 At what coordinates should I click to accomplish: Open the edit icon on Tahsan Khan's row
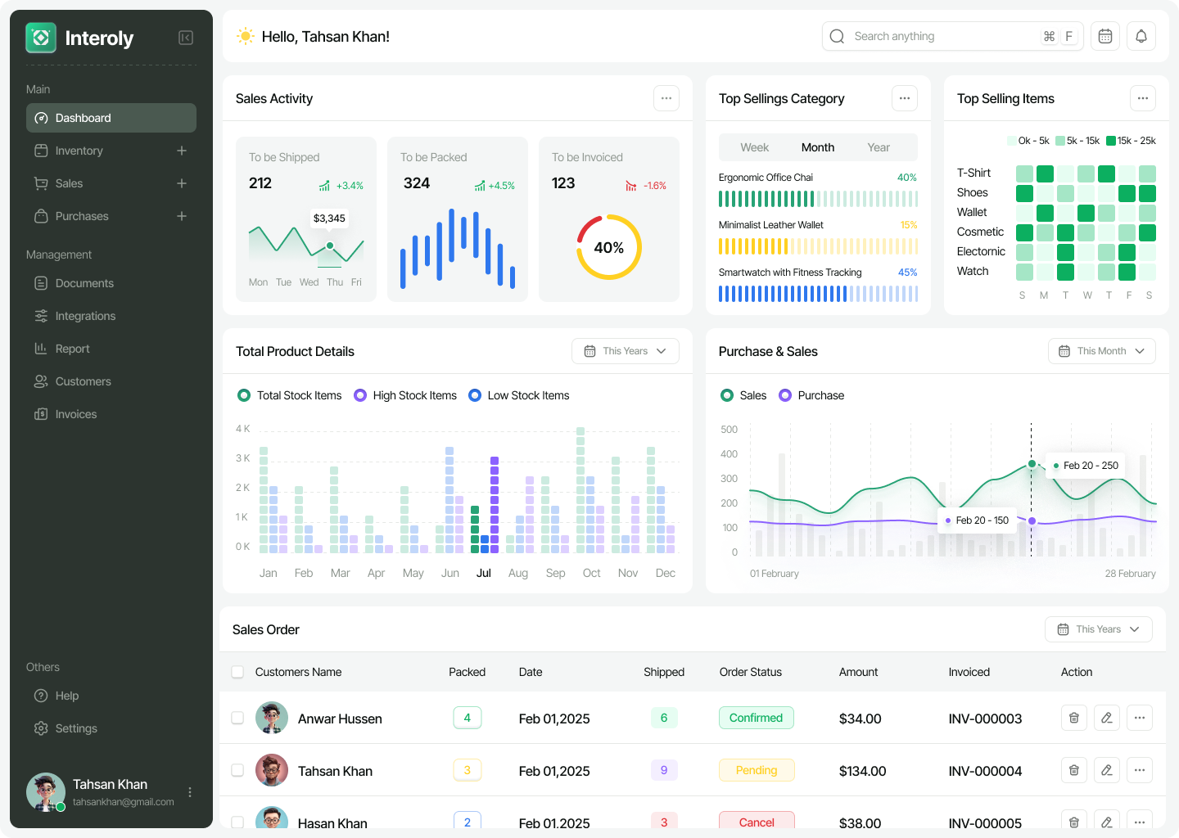(1106, 770)
